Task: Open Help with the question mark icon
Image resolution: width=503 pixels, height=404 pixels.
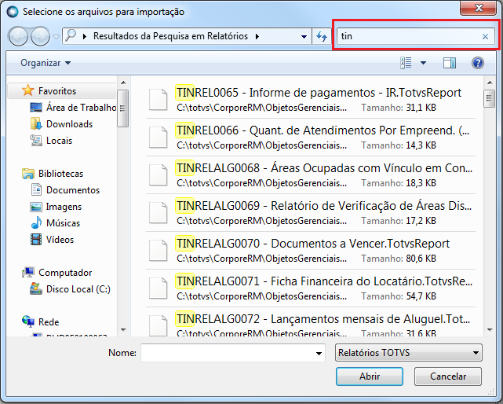Action: tap(478, 63)
